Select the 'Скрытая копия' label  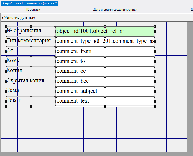tap(25, 81)
